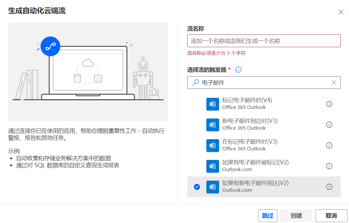349x223 pixels.
Task: Show info for 在标记电子邮件时(V3) trigger
Action: [329, 146]
